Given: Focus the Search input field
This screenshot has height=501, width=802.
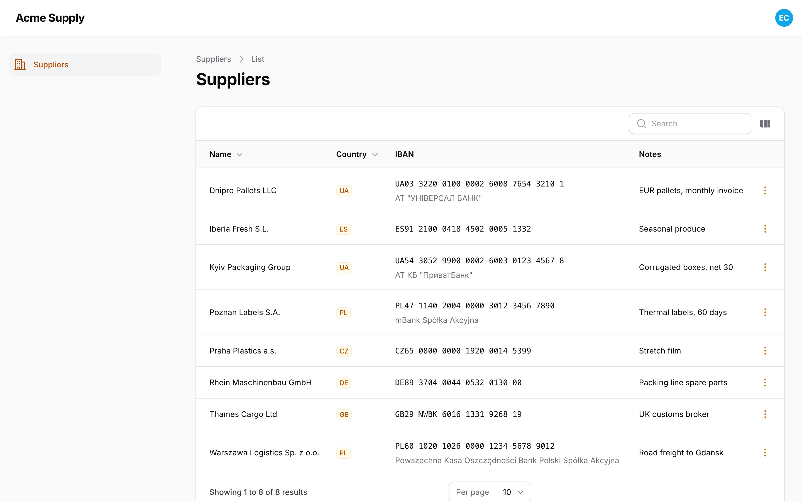Looking at the screenshot, I should pyautogui.click(x=690, y=124).
